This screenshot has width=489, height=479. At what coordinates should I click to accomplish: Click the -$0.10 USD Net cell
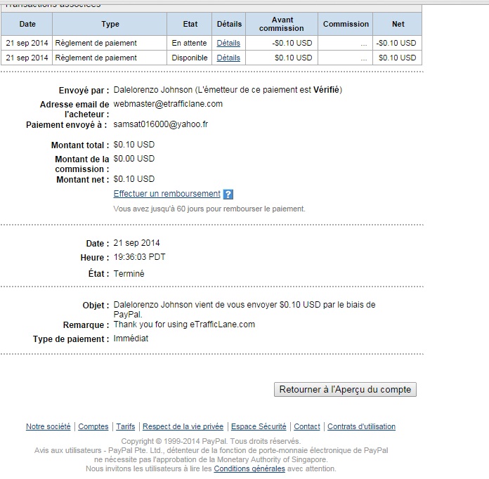click(396, 43)
